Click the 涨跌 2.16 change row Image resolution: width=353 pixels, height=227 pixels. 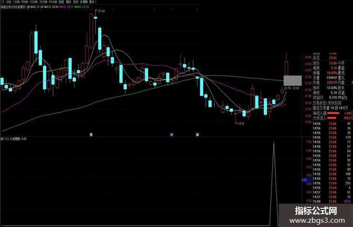tap(325, 68)
